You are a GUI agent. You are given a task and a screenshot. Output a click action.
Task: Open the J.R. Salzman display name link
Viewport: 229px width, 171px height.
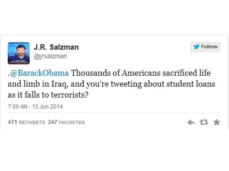point(56,47)
